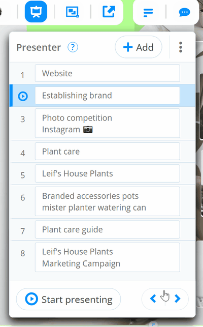Click the export share icon
203x327 pixels.
(109, 12)
